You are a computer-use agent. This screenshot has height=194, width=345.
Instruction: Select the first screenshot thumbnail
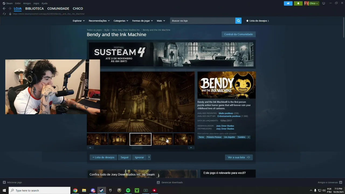pyautogui.click(x=97, y=139)
